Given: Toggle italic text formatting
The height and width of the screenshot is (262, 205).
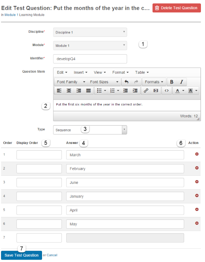Looking at the screenshot, I should [181, 82].
